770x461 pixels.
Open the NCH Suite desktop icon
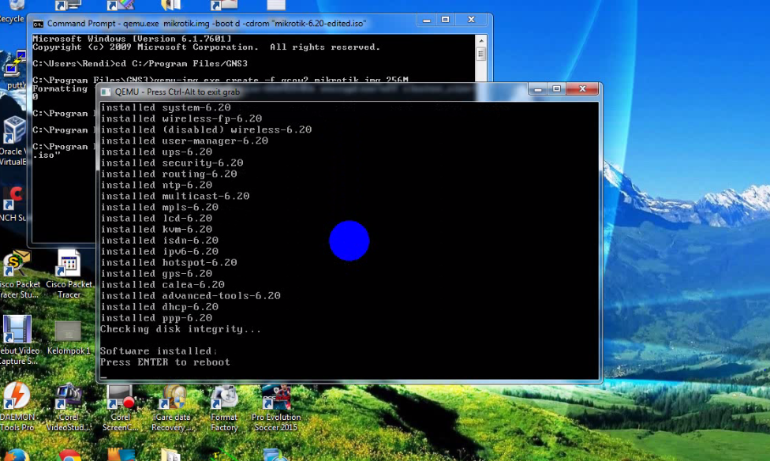(x=13, y=204)
